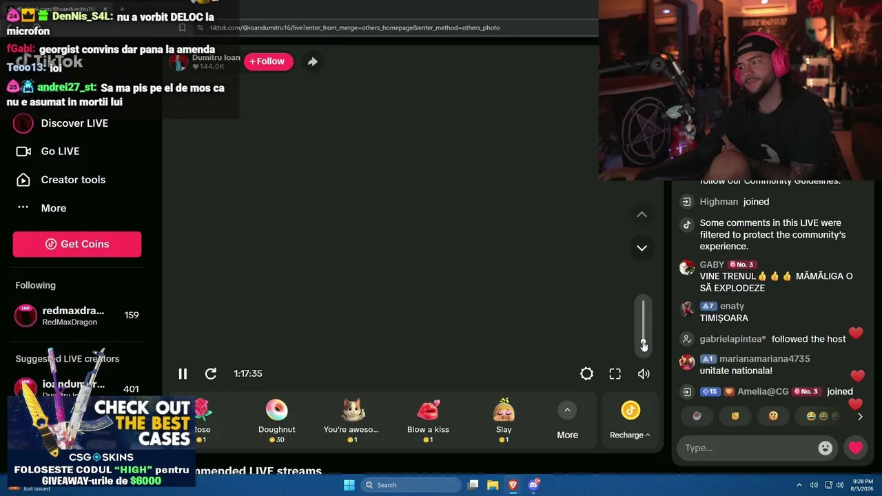
Task: Send the Slay gift
Action: point(504,420)
